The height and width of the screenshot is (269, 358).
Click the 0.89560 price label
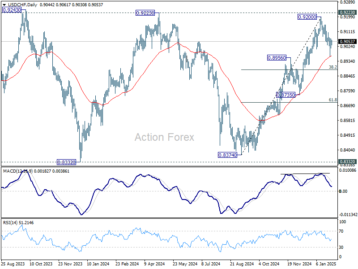pyautogui.click(x=277, y=58)
